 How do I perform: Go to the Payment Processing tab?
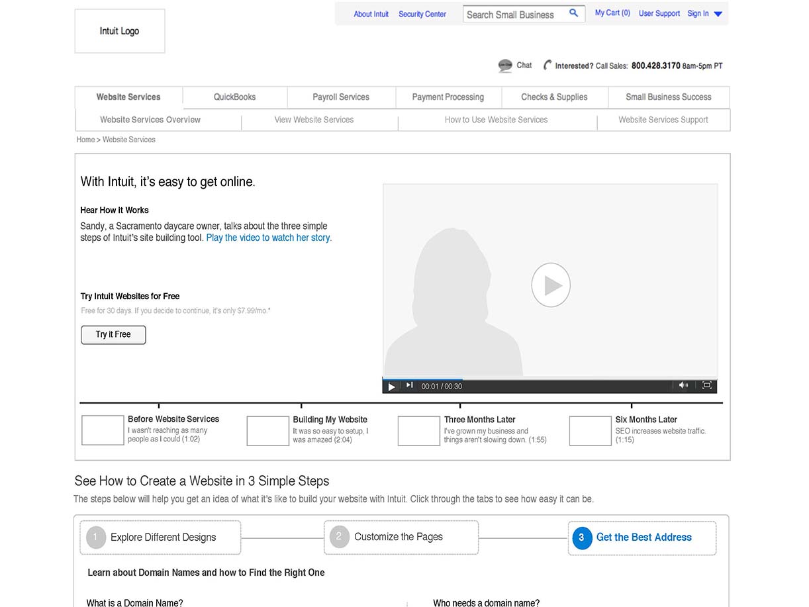(x=448, y=97)
